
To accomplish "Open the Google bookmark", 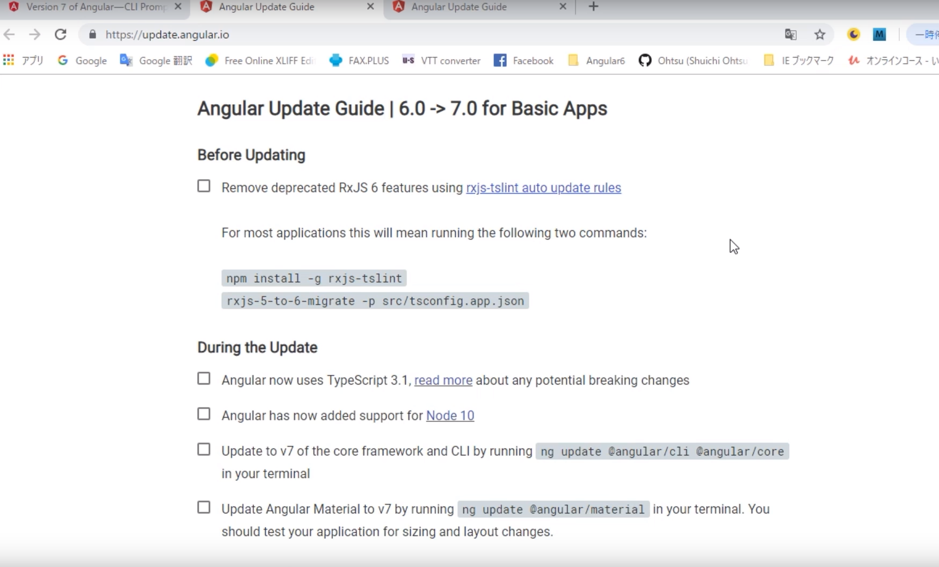I will point(82,60).
